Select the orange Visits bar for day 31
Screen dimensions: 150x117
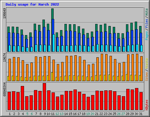[142, 68]
